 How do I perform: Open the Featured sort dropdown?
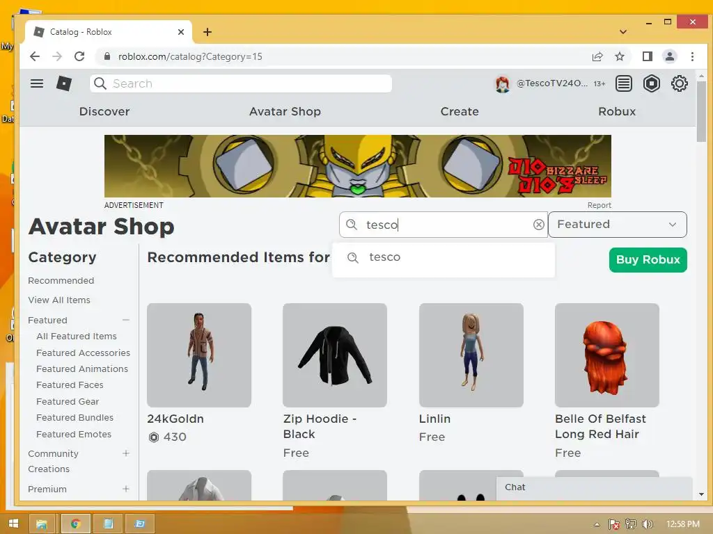(x=618, y=225)
